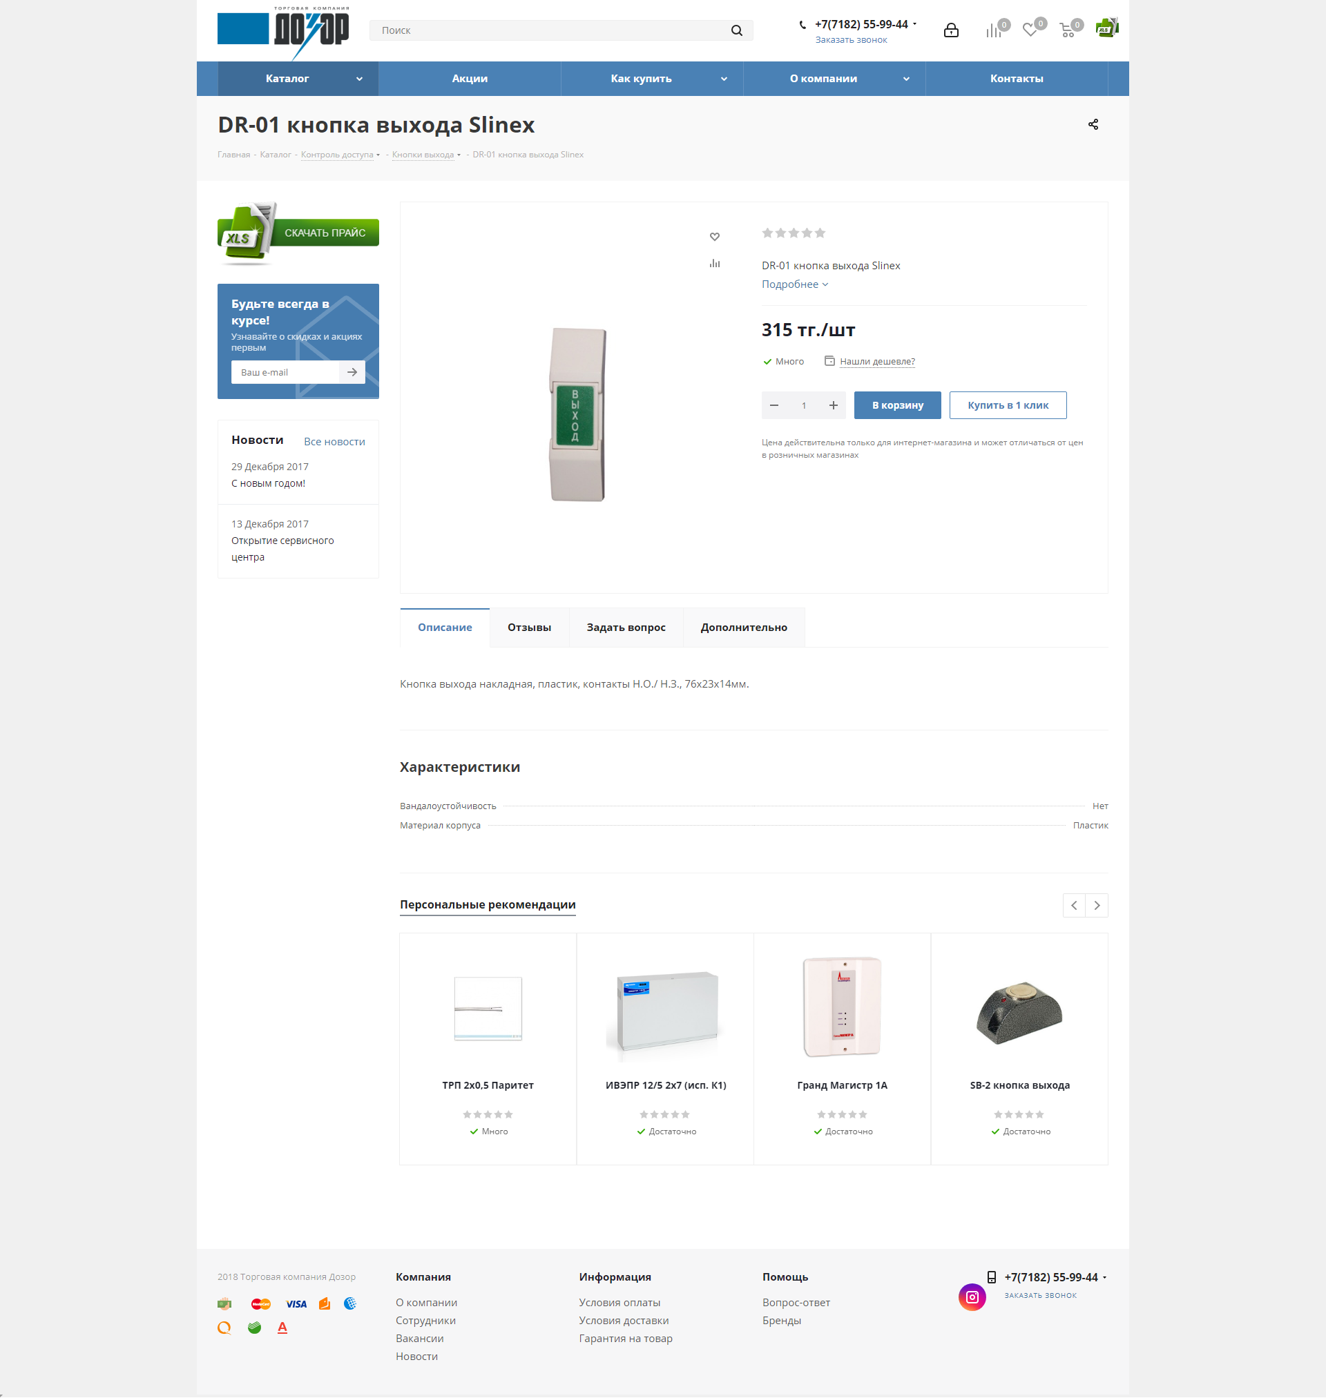Screen dimensions: 1326x1398
Task: Open the Акции menu item
Action: pos(470,79)
